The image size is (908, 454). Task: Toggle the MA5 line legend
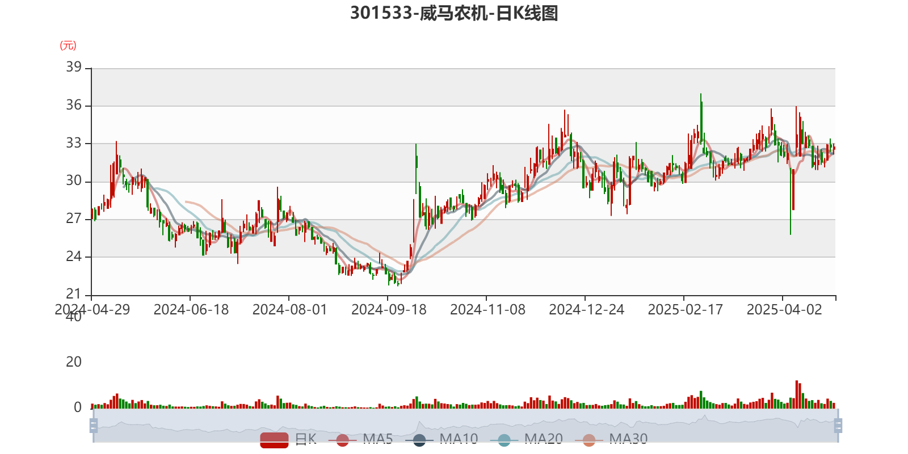tap(360, 440)
